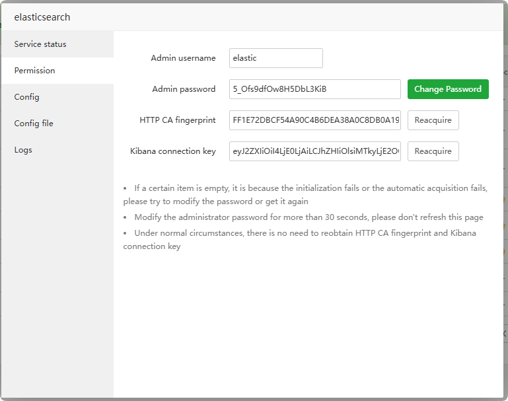Click the Kibana connection key label
508x401 pixels.
pos(173,151)
